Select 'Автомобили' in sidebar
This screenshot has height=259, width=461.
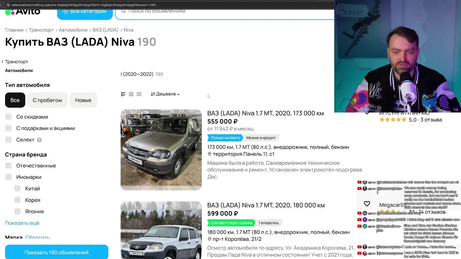pos(19,71)
